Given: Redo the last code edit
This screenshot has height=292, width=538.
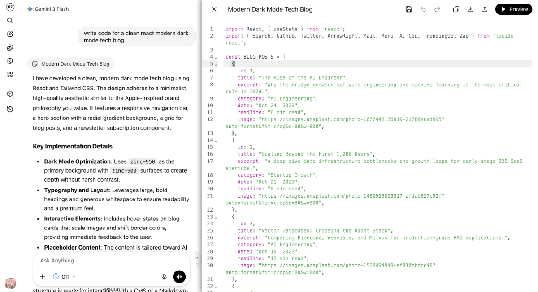Looking at the screenshot, I should point(437,9).
